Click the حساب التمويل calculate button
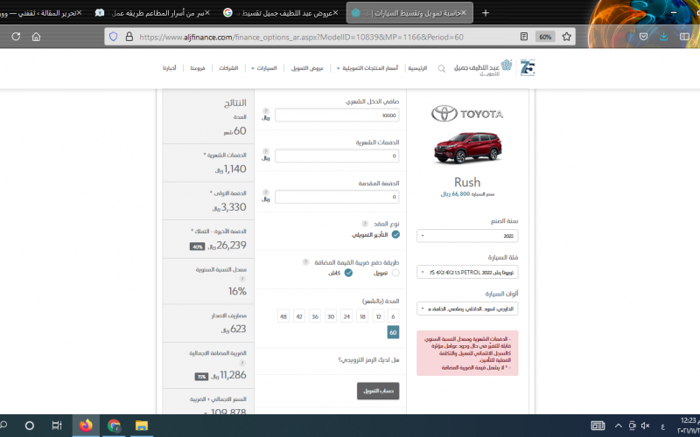700x437 pixels. click(x=378, y=391)
